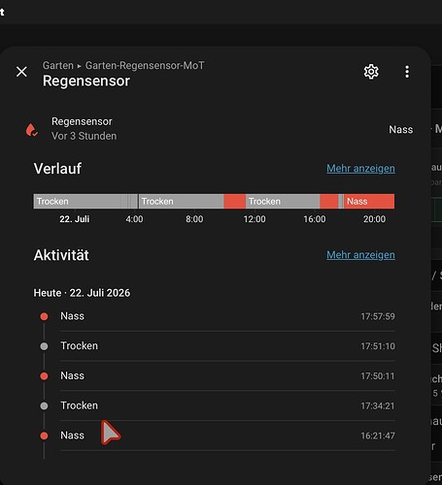Image resolution: width=442 pixels, height=485 pixels.
Task: Click the Garten-Regensensor-MoT breadcrumb
Action: click(145, 65)
